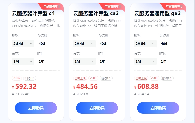Click the 产品首购专享 ribbon on ga2 card
The width and height of the screenshot is (195, 123).
tap(174, 6)
